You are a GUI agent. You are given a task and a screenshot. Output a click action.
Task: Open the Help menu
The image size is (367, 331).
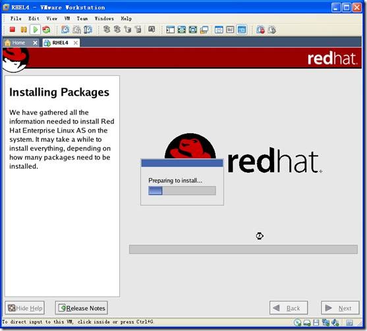pyautogui.click(x=126, y=18)
